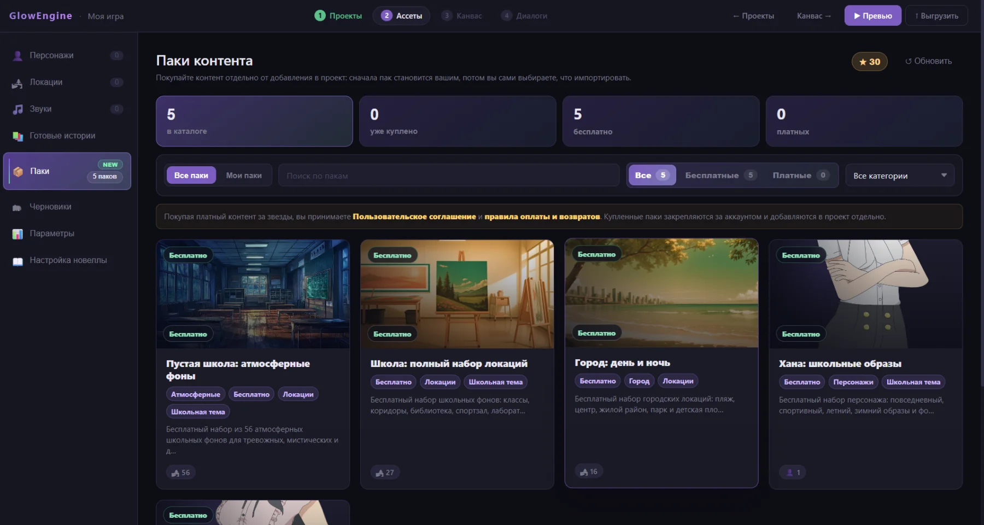Go to step 1 Проекты
The width and height of the screenshot is (984, 525).
click(x=338, y=16)
